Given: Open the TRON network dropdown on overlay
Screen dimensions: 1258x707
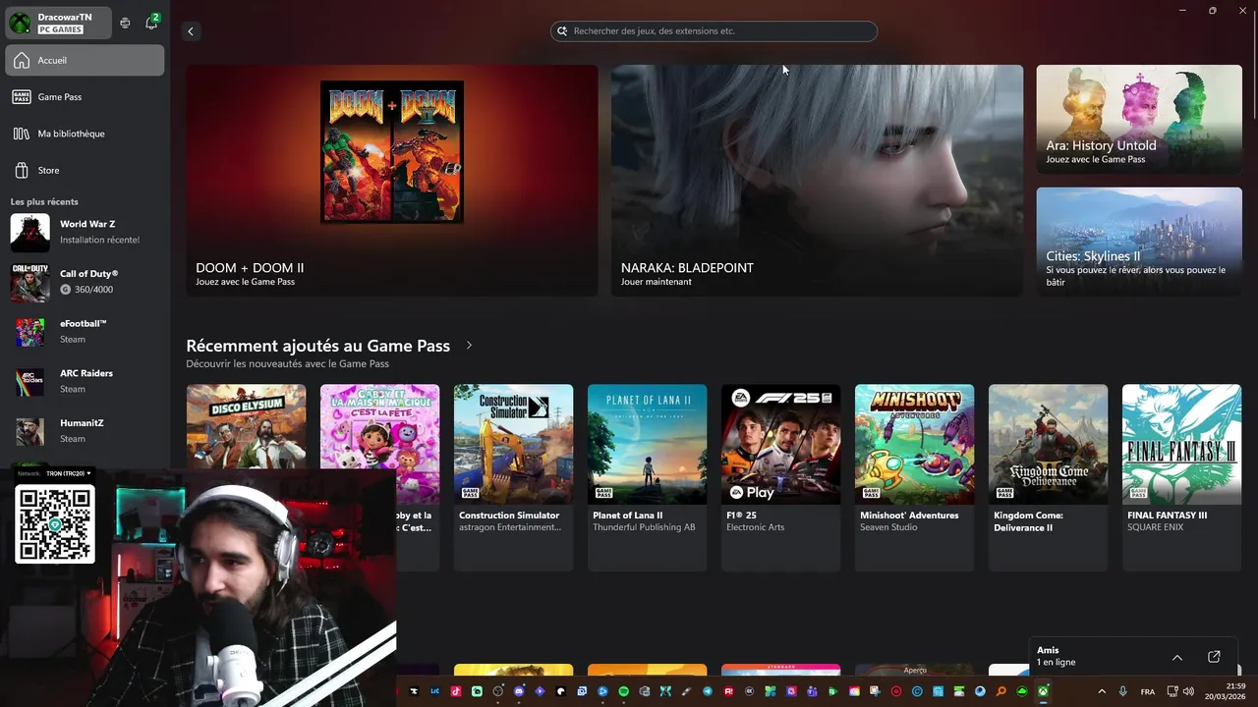Looking at the screenshot, I should [69, 473].
